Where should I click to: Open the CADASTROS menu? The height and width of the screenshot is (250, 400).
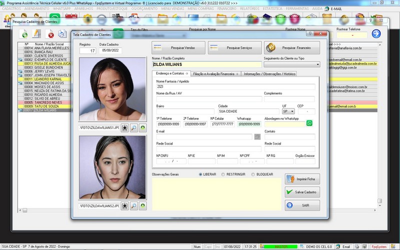click(x=11, y=8)
